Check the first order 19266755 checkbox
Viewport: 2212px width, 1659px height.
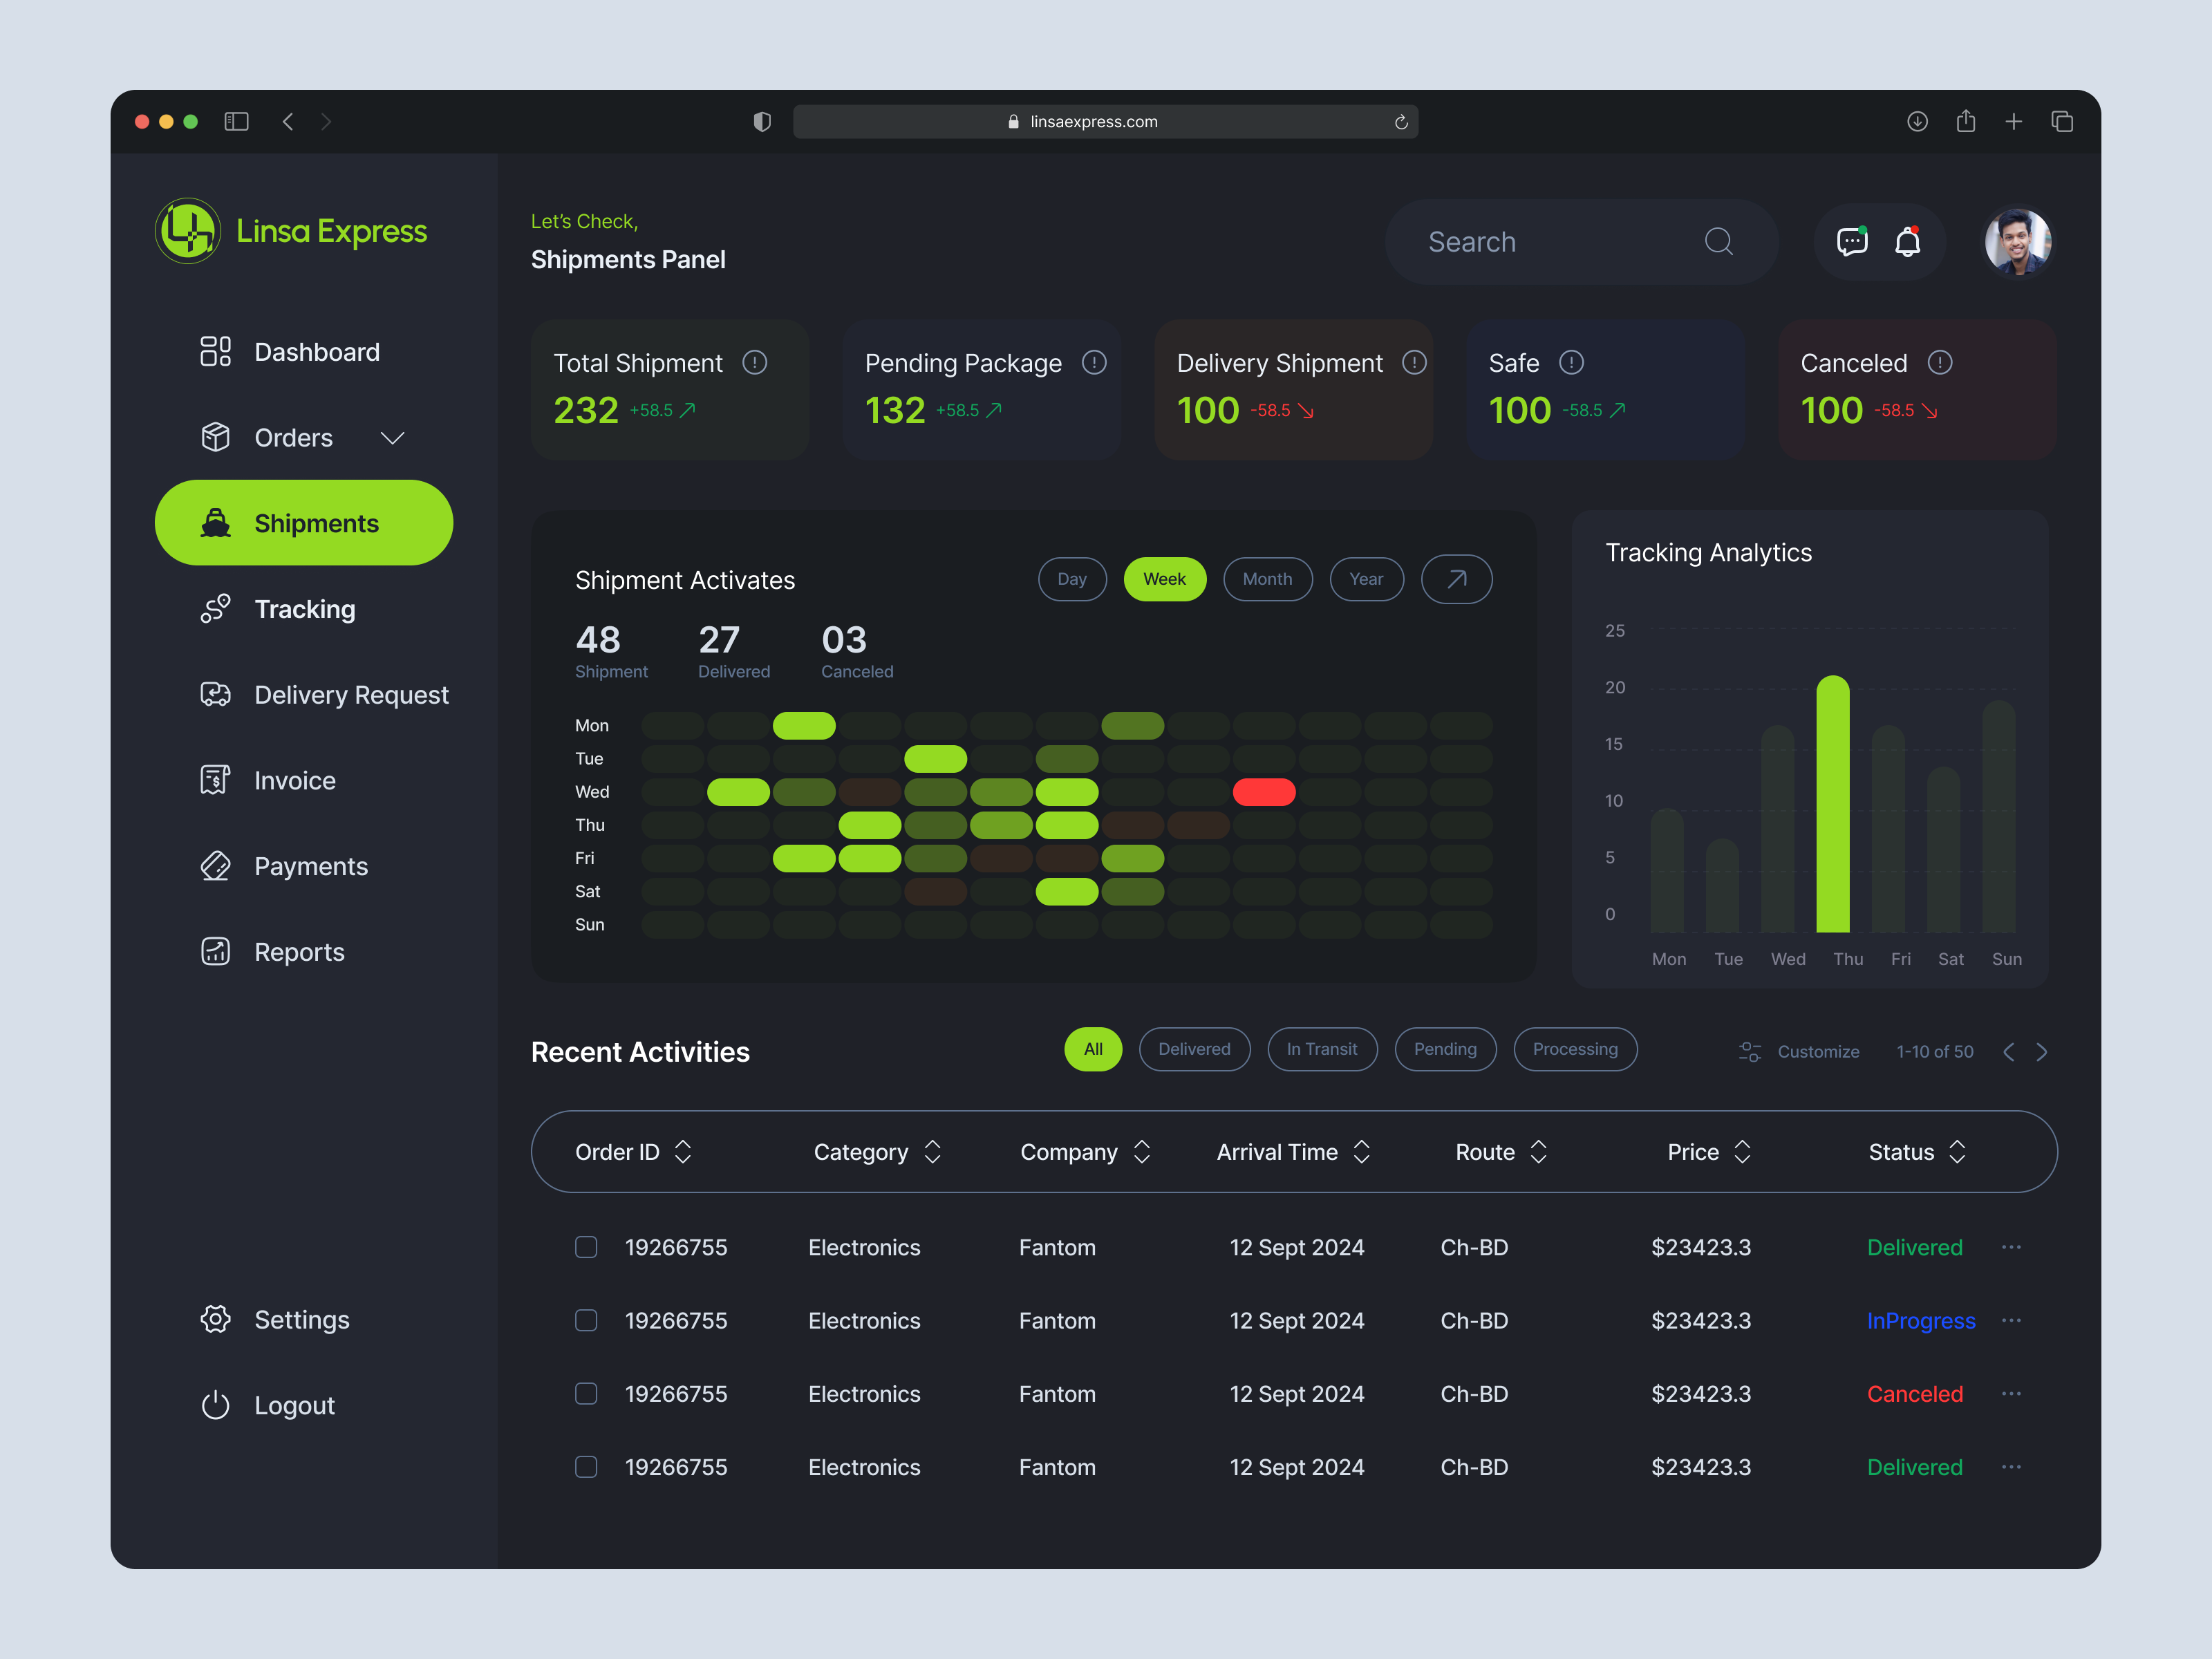pos(586,1247)
